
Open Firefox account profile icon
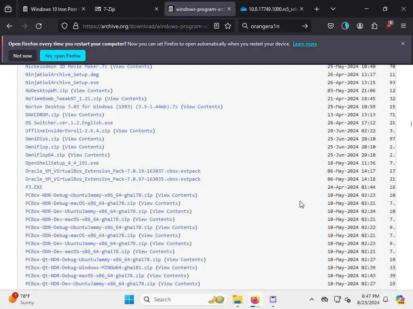point(360,26)
